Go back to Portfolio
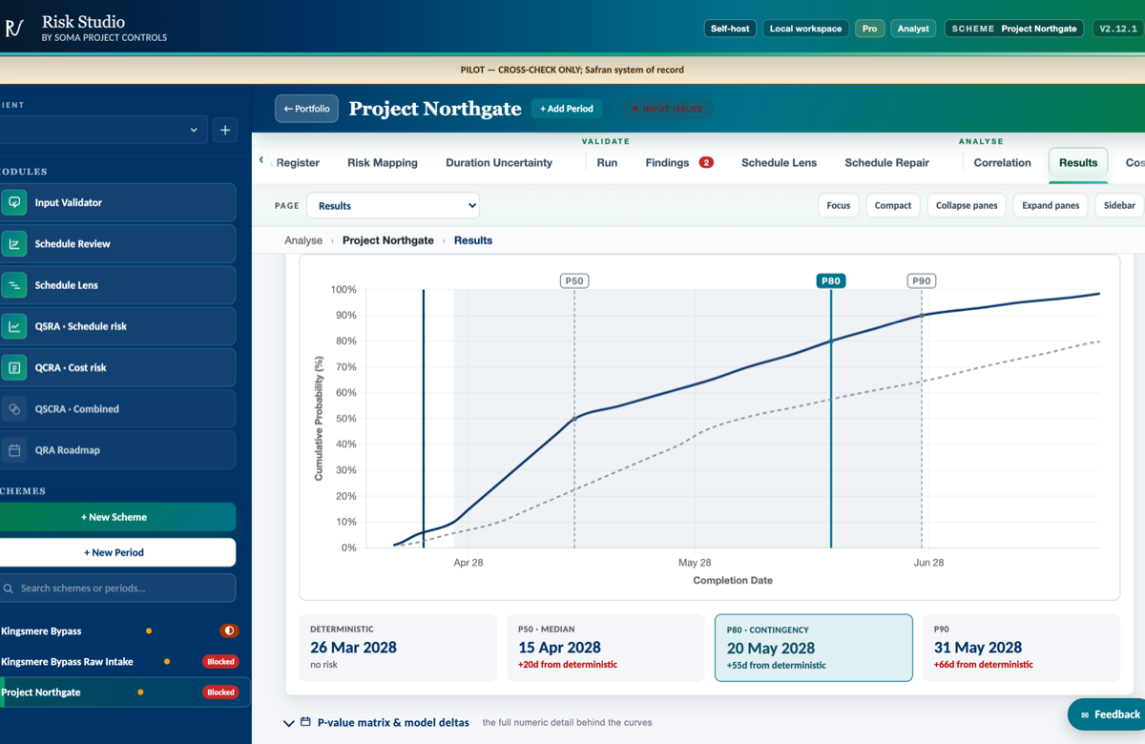The image size is (1145, 744). (306, 109)
